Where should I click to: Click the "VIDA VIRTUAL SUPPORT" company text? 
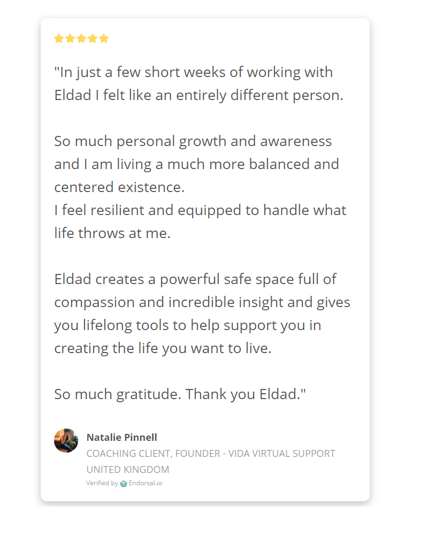(281, 454)
